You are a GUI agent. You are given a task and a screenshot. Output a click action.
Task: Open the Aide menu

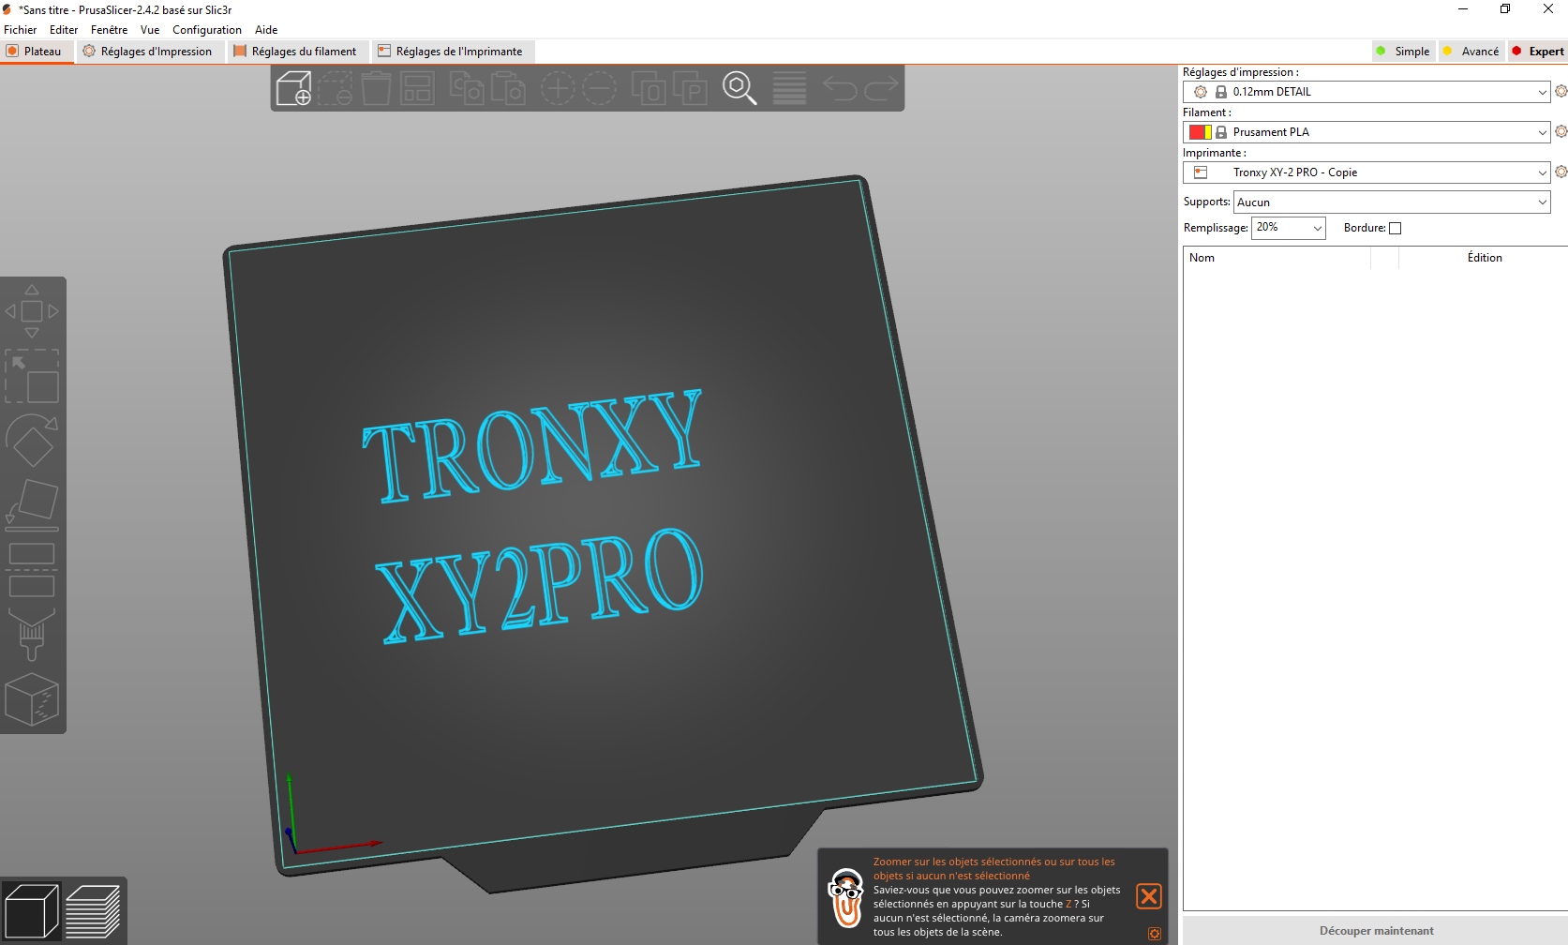tap(266, 30)
